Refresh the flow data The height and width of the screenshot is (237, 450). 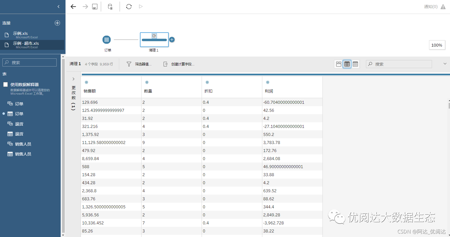click(129, 7)
